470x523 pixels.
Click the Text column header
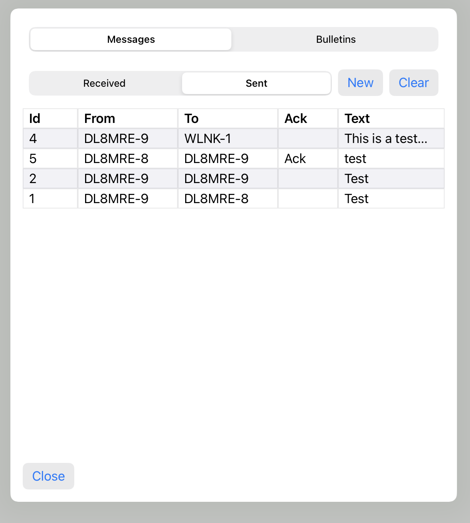pyautogui.click(x=357, y=119)
